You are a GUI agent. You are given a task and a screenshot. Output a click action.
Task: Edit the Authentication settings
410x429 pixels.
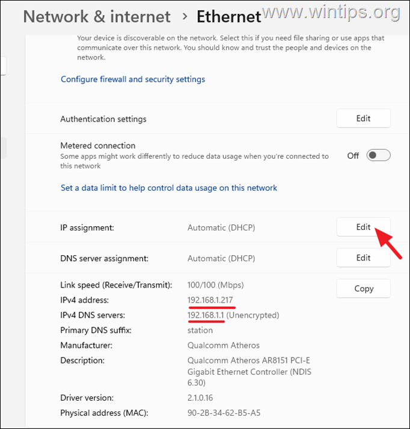363,119
